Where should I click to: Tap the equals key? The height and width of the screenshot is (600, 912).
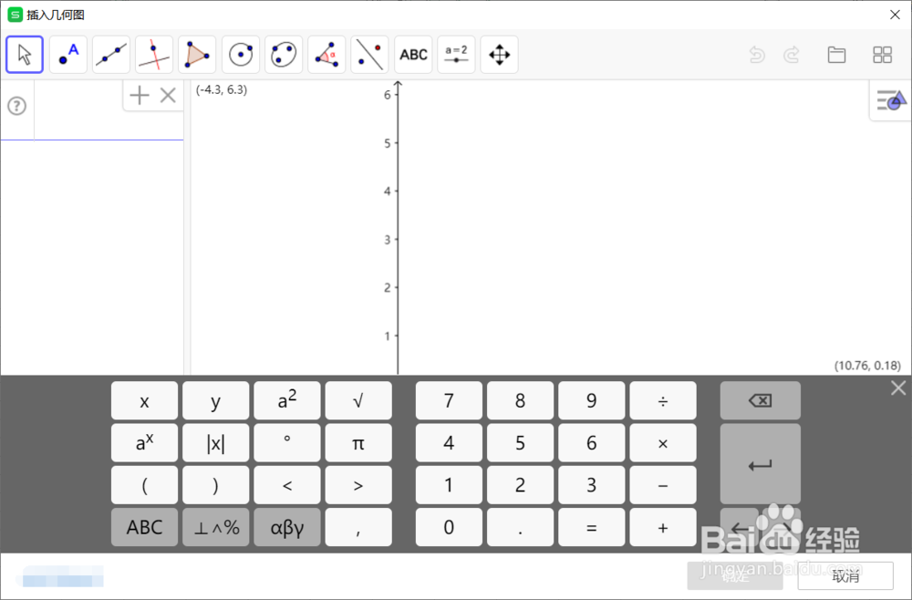[x=592, y=527]
